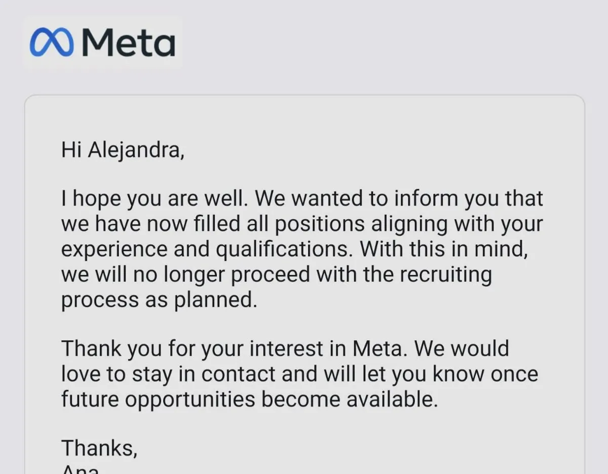The image size is (608, 474).
Task: Click the phrase "With this in mind,"
Action: pyautogui.click(x=444, y=249)
